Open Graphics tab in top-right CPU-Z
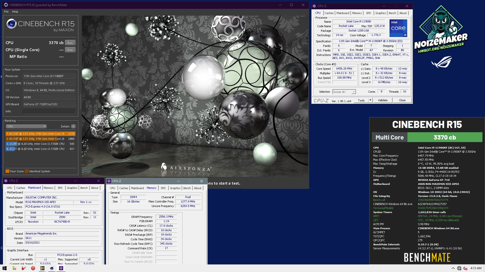The image size is (485, 272). [x=380, y=13]
